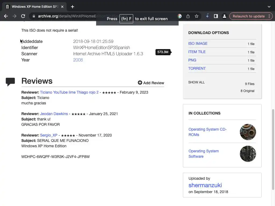Viewport: 275px width, 206px height.
Task: Open the ITEM TILE download option
Action: 197,52
